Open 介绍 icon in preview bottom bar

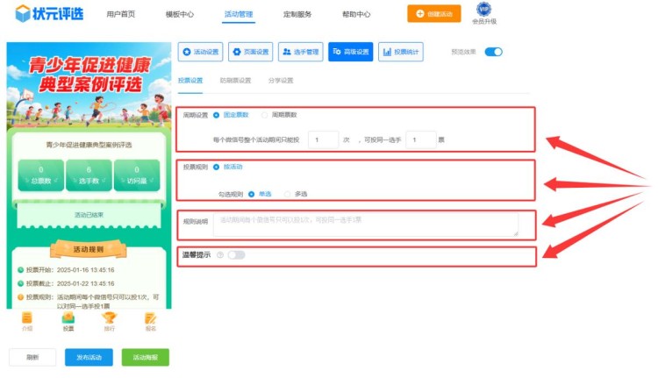click(27, 318)
